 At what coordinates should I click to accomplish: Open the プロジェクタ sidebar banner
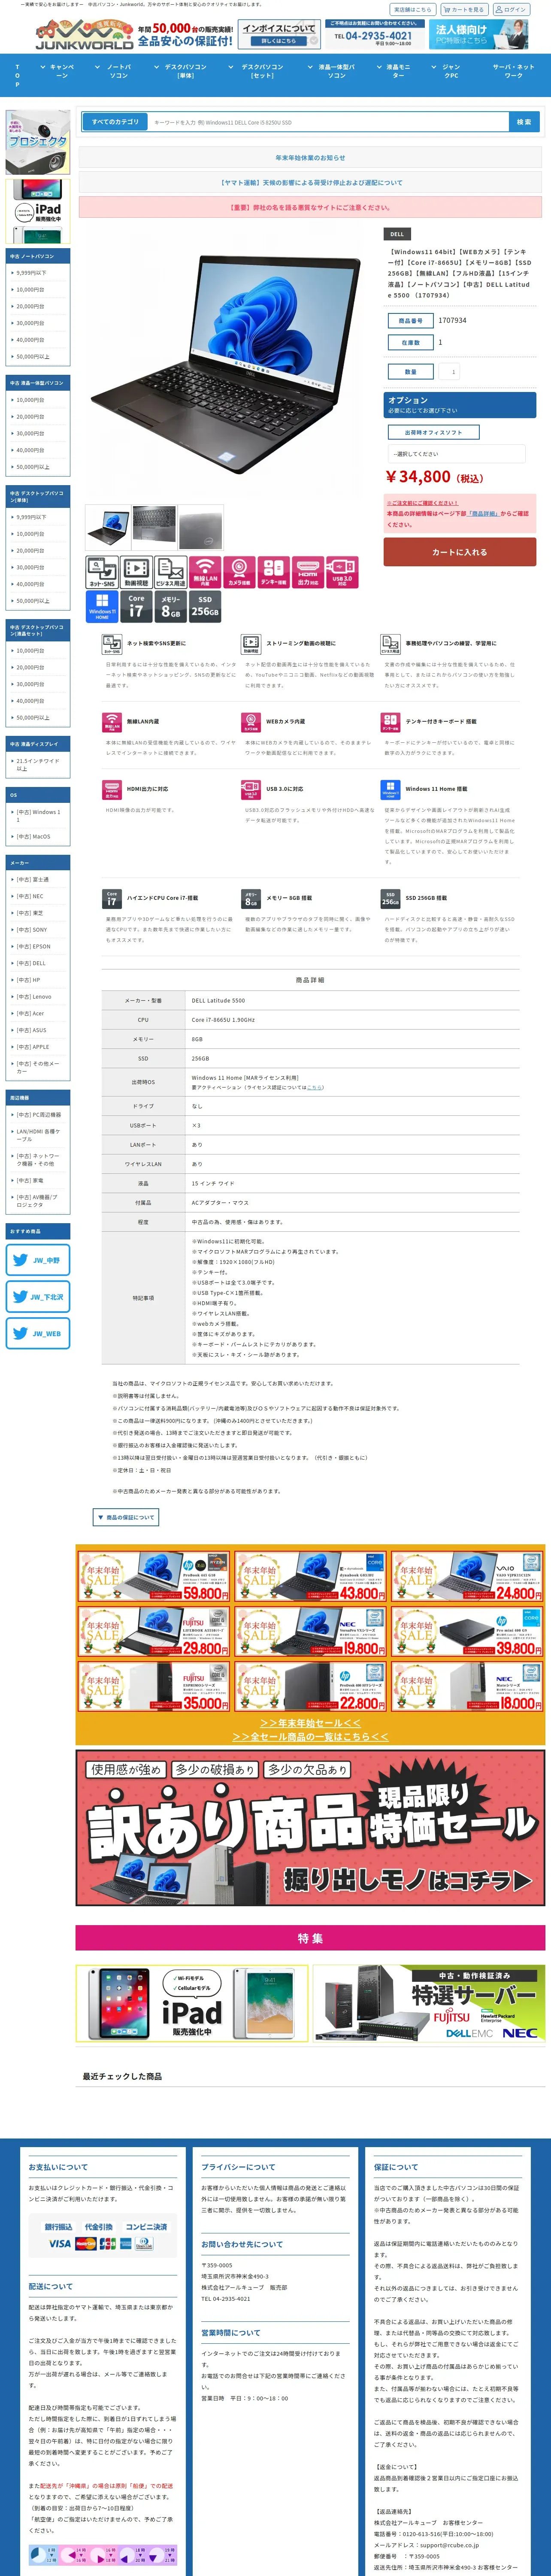point(38,142)
